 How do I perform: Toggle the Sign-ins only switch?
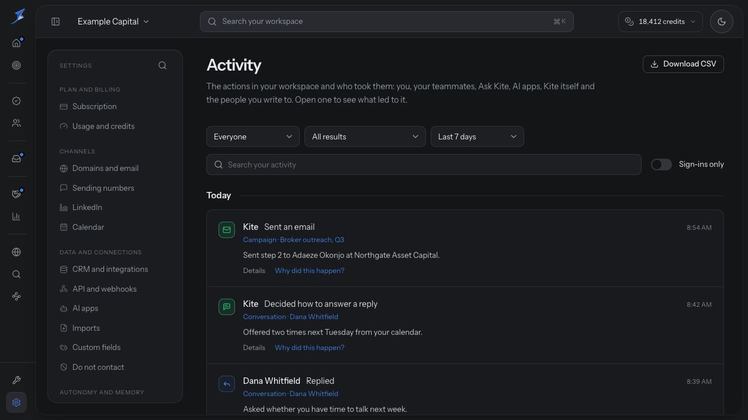click(662, 164)
